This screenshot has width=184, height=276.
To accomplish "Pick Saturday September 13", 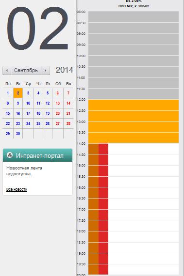I will (x=58, y=103).
